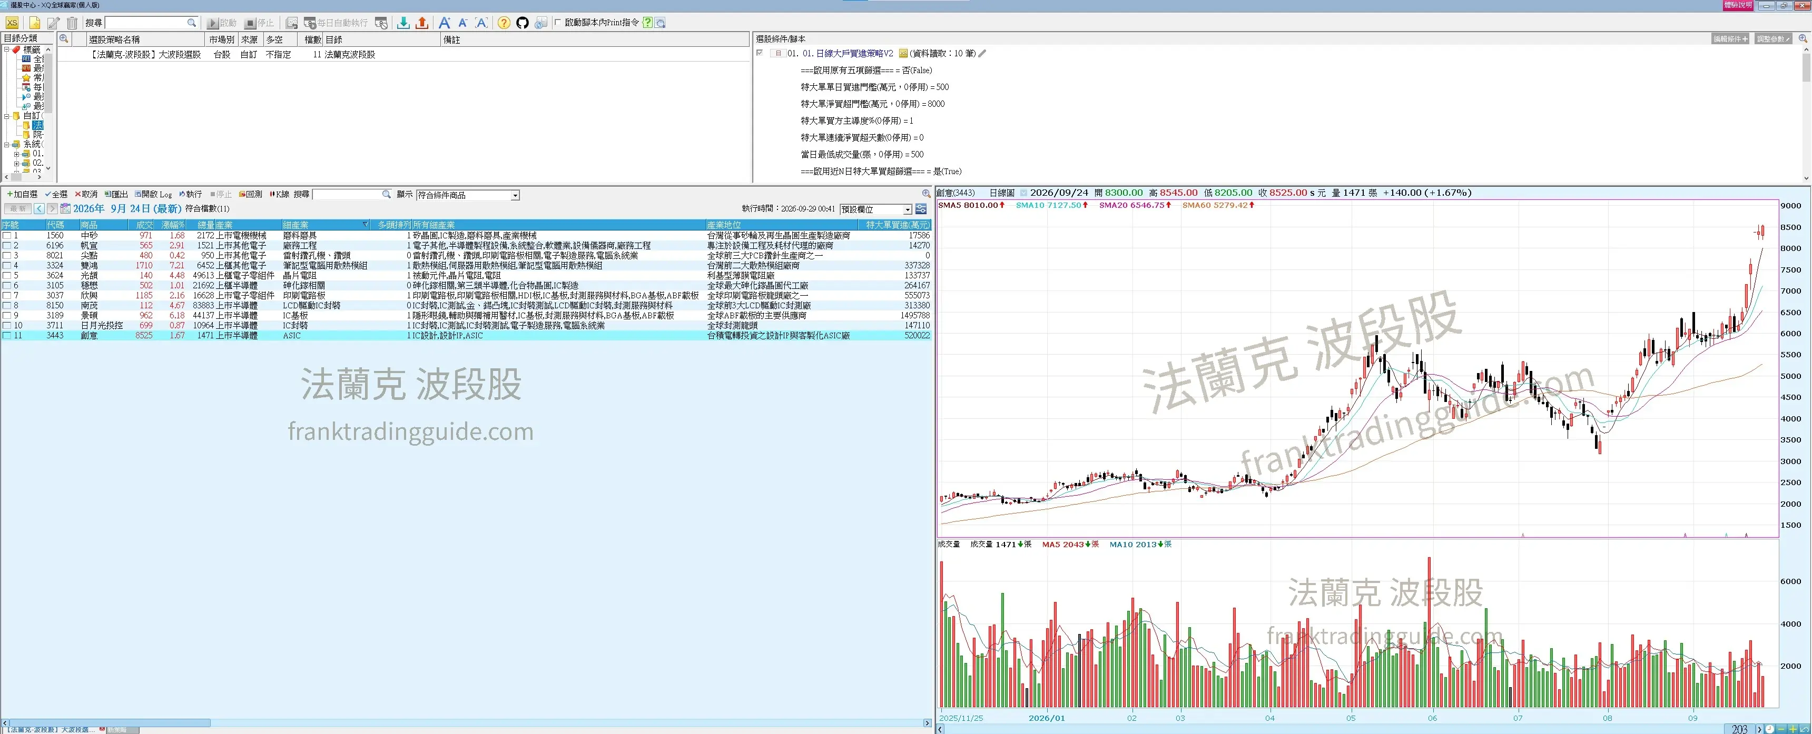Open help with the yellow question mark icon
The height and width of the screenshot is (734, 1812).
tap(504, 23)
